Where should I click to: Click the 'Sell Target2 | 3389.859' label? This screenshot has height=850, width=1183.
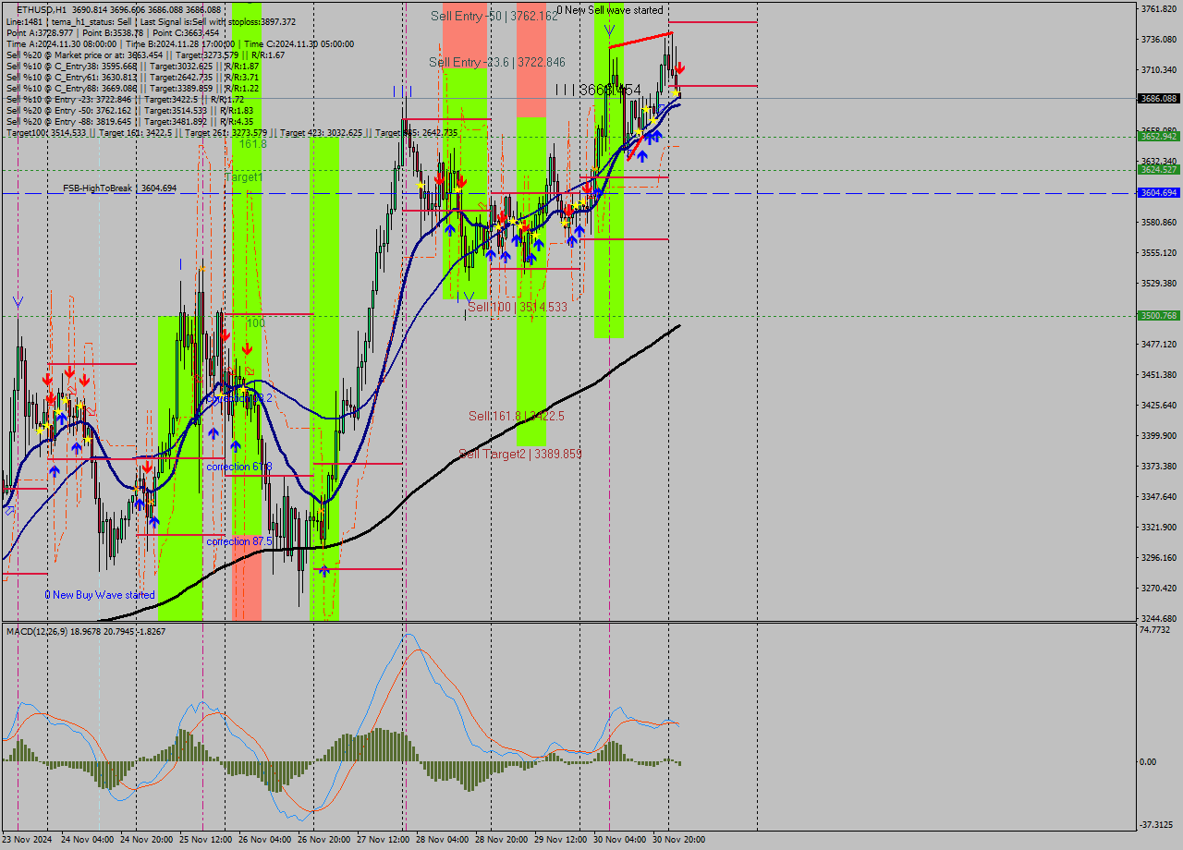520,454
